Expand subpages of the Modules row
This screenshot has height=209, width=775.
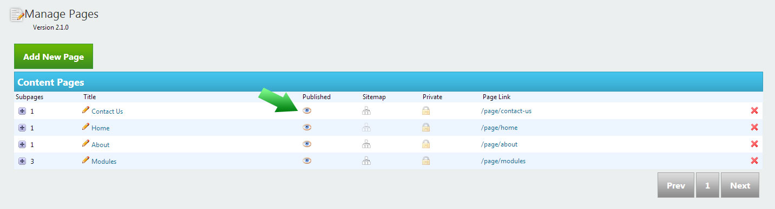(22, 162)
